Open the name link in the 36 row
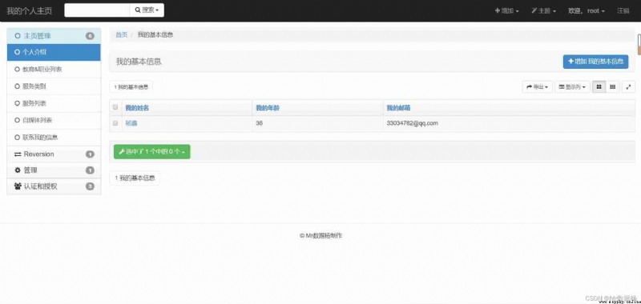The width and height of the screenshot is (641, 304). tap(131, 123)
